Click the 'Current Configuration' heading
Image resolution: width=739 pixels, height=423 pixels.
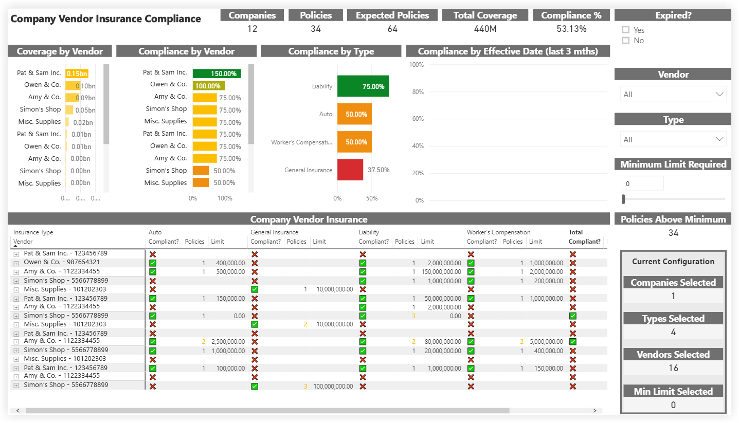click(673, 262)
